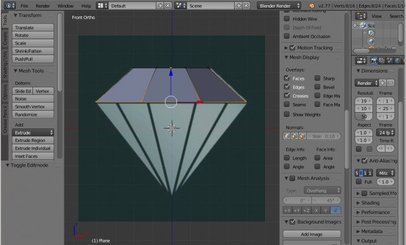Image resolution: width=406 pixels, height=245 pixels.
Task: Delete the Default screen layout with X
Action: pyautogui.click(x=167, y=6)
